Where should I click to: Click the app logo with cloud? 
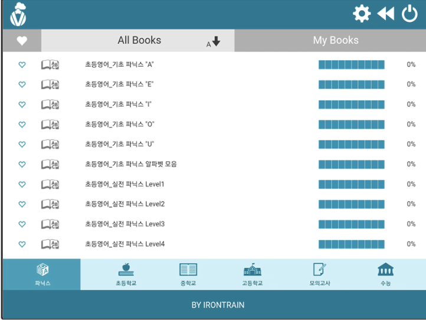click(x=18, y=14)
